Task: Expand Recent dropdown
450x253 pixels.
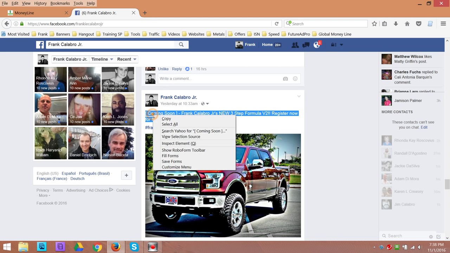Action: (127, 59)
